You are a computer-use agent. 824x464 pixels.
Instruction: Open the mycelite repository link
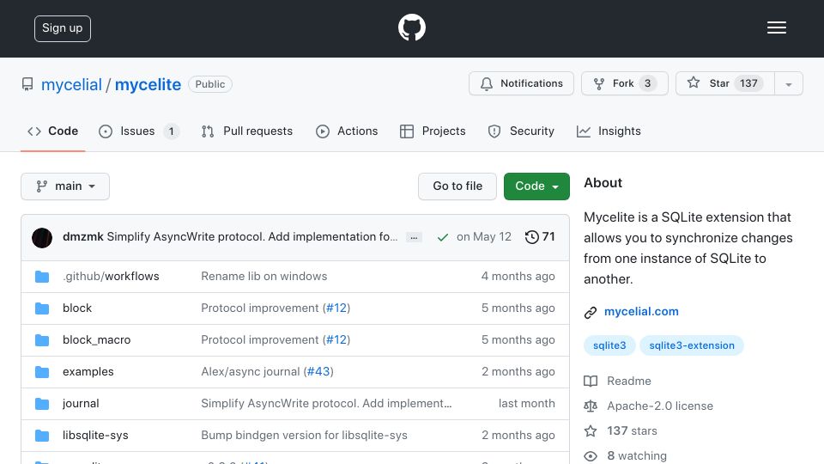pos(148,84)
